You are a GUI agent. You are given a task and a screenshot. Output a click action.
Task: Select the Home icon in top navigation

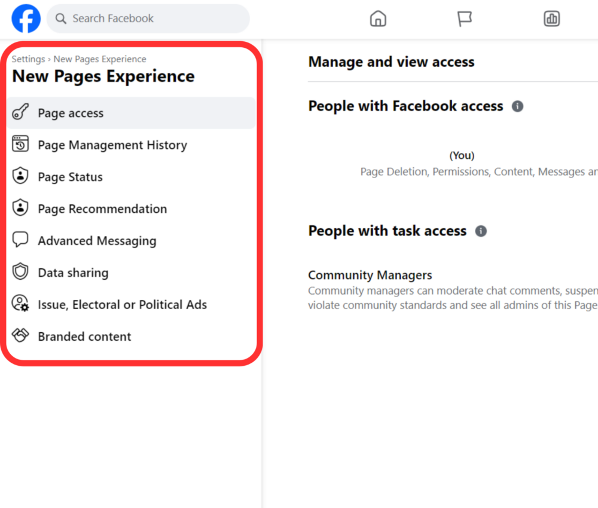[378, 19]
